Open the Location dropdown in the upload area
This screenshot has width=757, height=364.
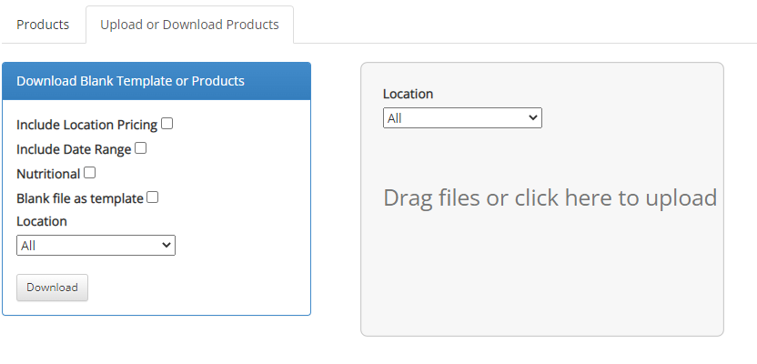point(462,117)
